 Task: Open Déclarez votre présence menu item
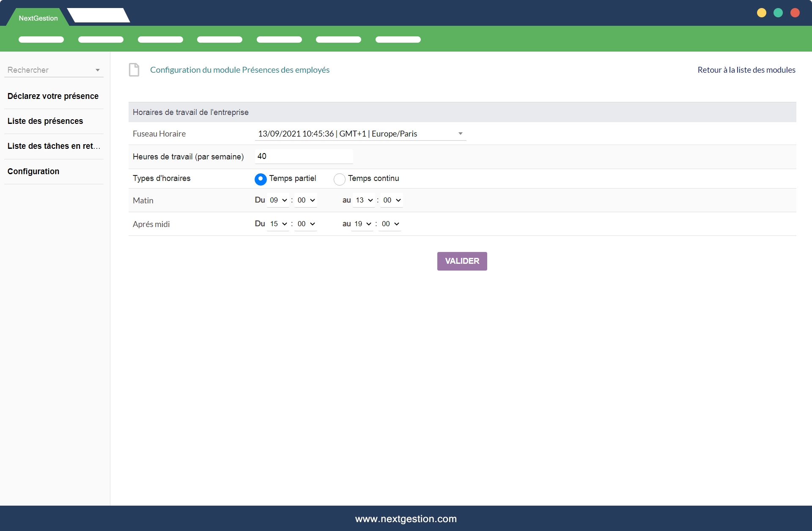click(53, 96)
